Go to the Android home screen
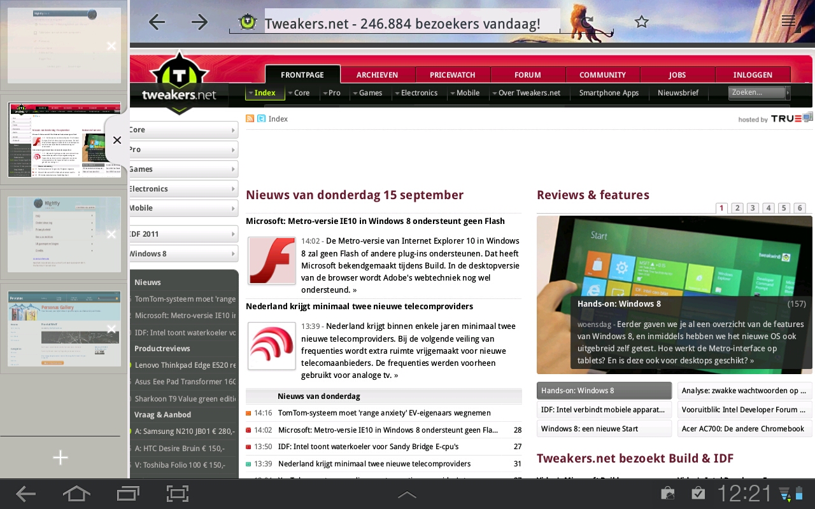Screen dimensions: 815x509 tap(76, 494)
